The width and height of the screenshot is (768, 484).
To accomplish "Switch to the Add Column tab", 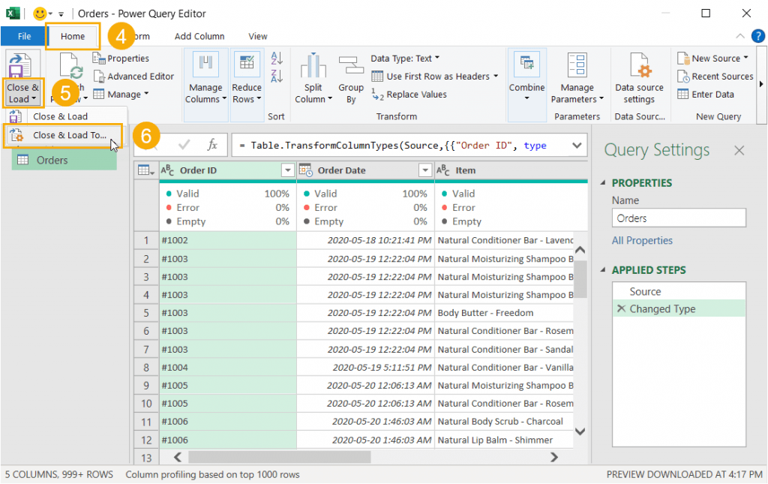I will point(199,36).
